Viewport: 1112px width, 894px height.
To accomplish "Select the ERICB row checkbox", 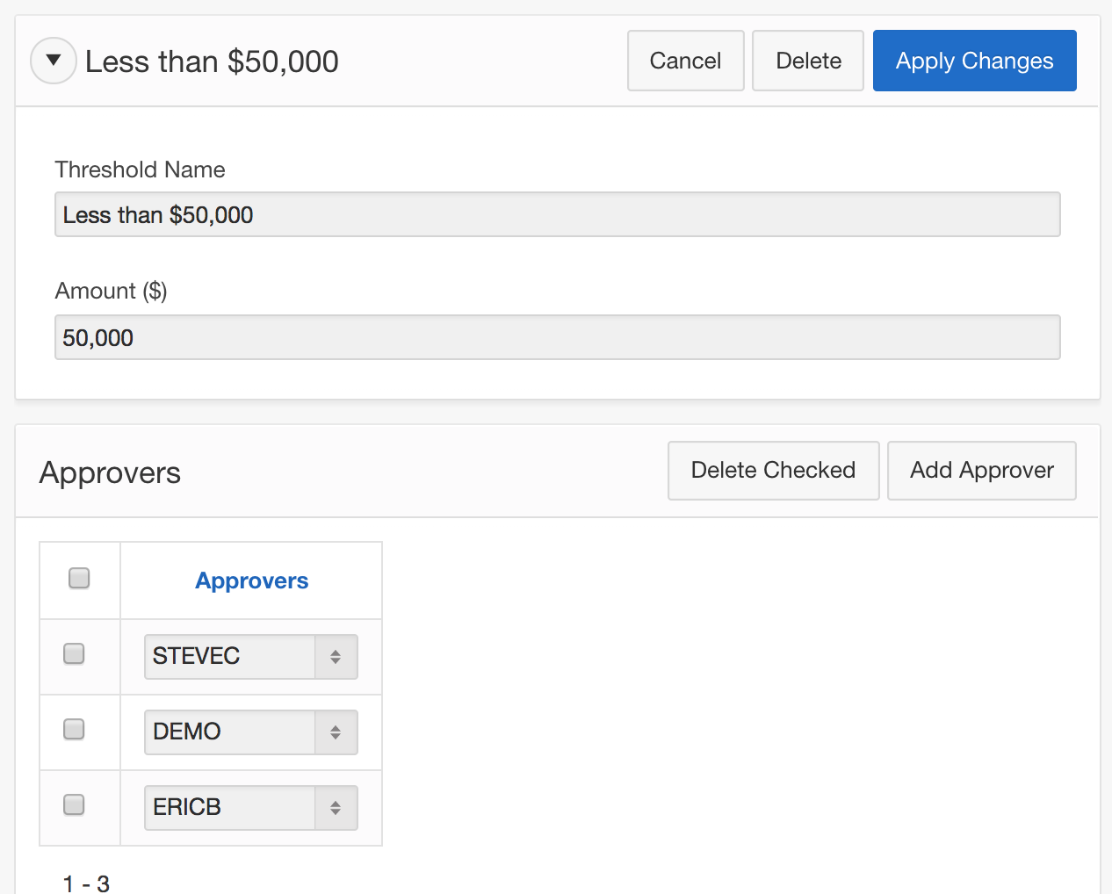I will click(x=75, y=805).
